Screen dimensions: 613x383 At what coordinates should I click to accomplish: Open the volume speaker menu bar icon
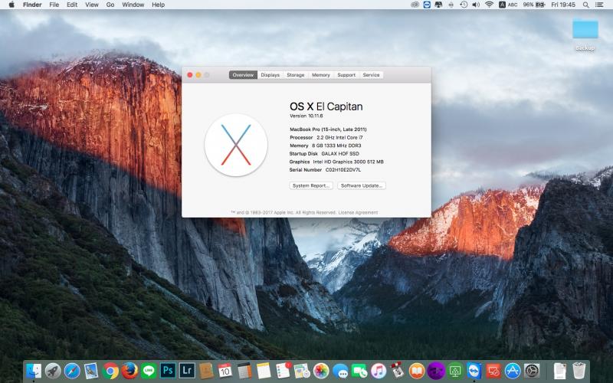click(x=476, y=5)
